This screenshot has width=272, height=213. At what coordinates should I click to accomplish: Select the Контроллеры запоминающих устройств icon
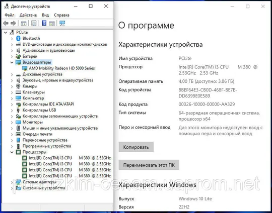point(18,116)
